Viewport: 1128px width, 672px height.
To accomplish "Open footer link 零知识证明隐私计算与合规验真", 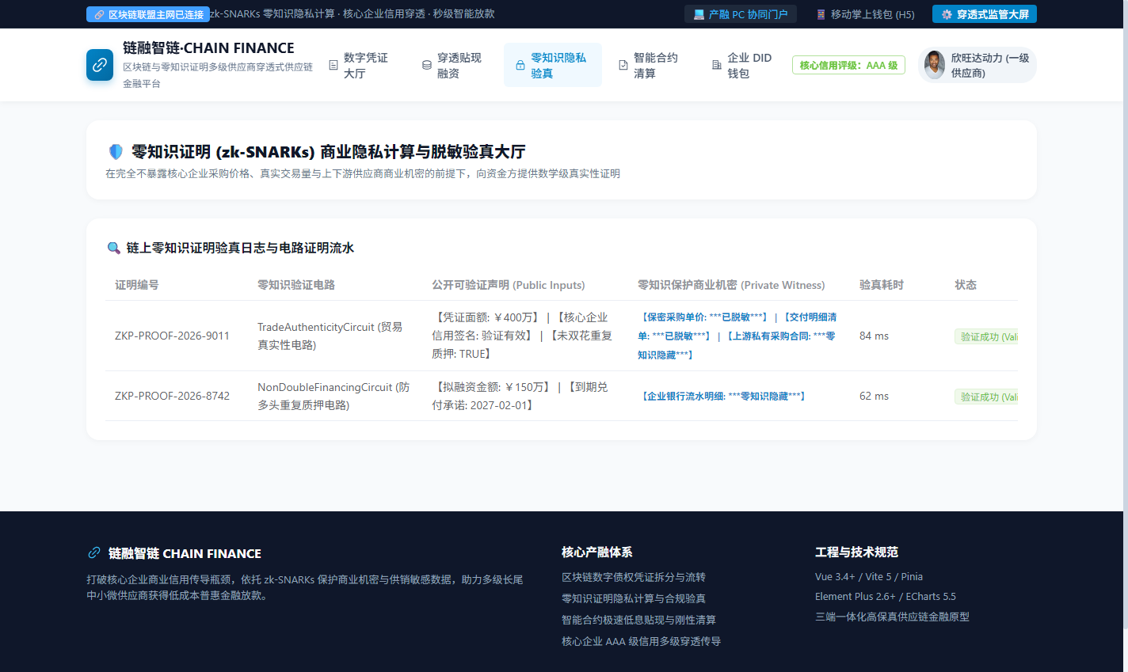I will click(634, 598).
